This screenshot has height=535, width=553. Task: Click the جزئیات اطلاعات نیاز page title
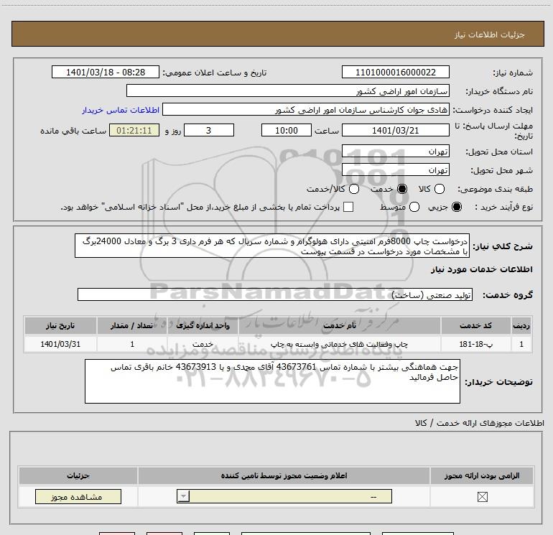489,34
